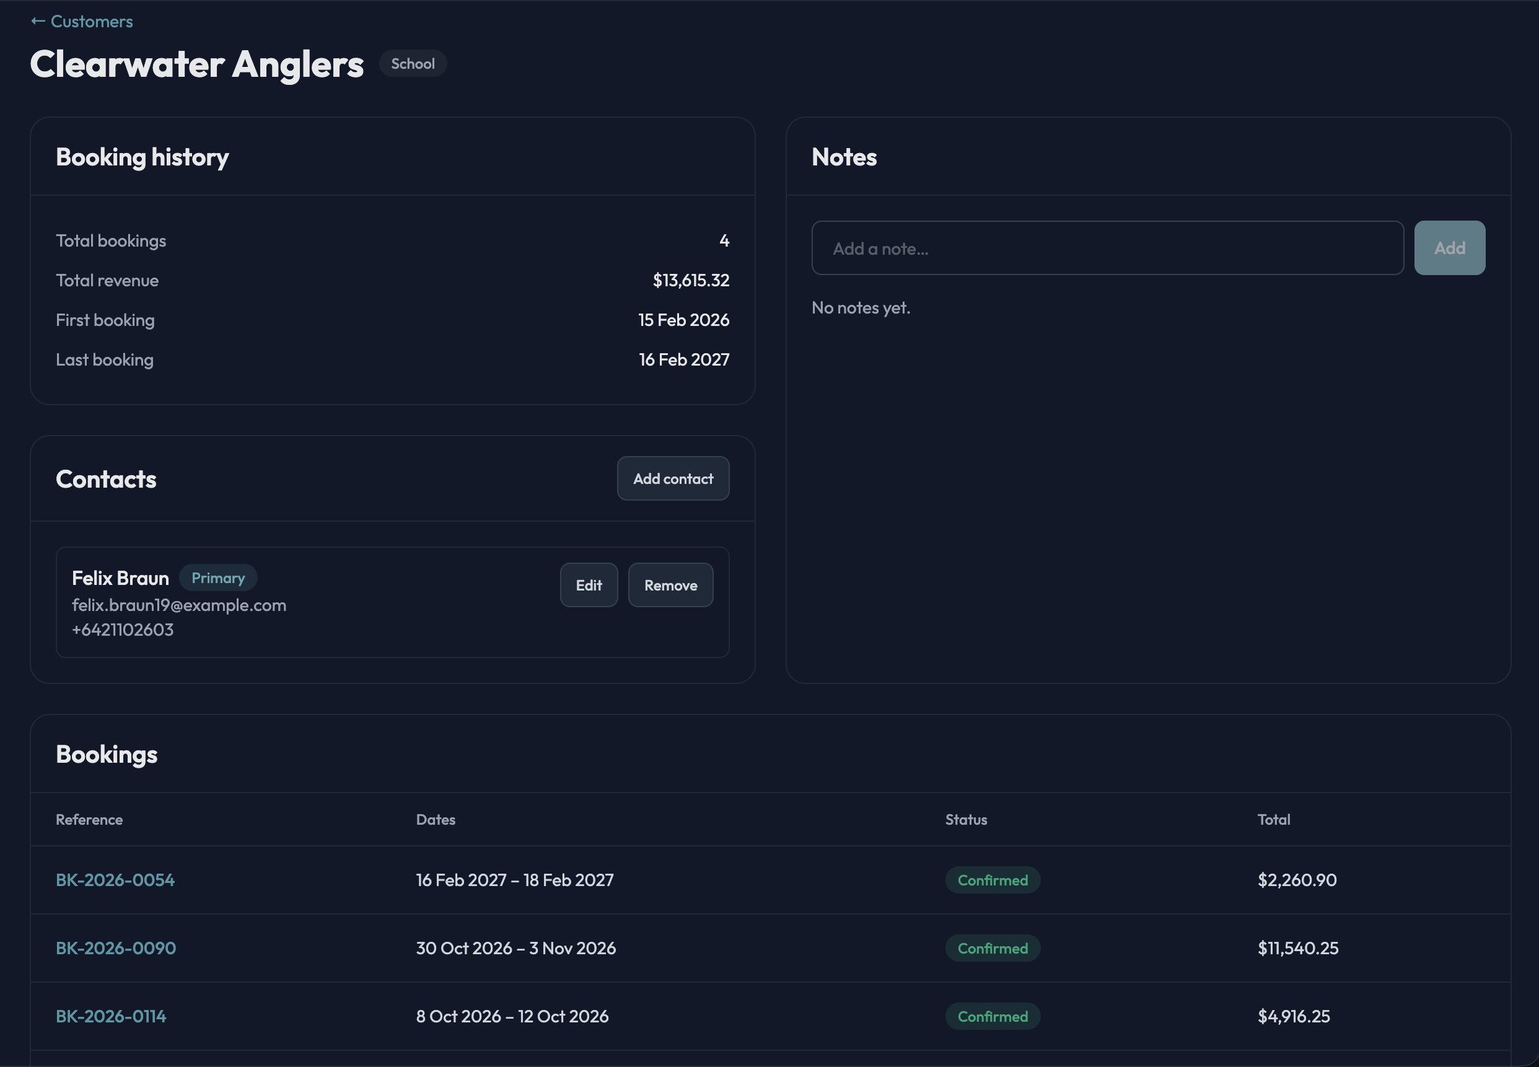Select phone number +6421102603
Viewport: 1539px width, 1067px height.
click(x=123, y=630)
